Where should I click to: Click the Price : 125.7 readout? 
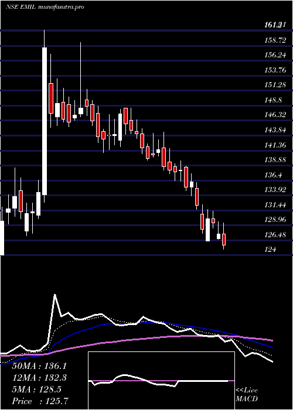click(x=41, y=401)
